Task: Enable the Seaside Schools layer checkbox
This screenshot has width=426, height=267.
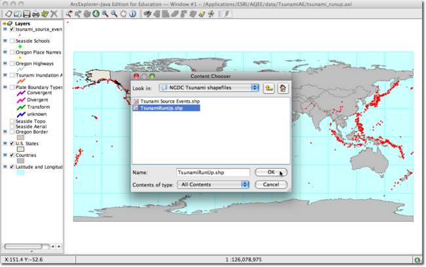Action: click(x=12, y=41)
